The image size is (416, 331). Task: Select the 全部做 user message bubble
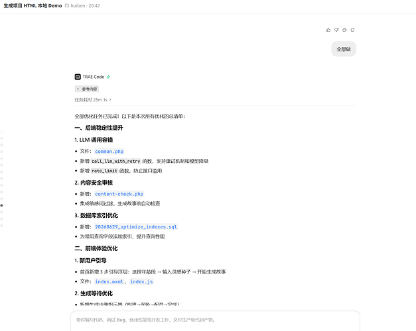tap(344, 49)
